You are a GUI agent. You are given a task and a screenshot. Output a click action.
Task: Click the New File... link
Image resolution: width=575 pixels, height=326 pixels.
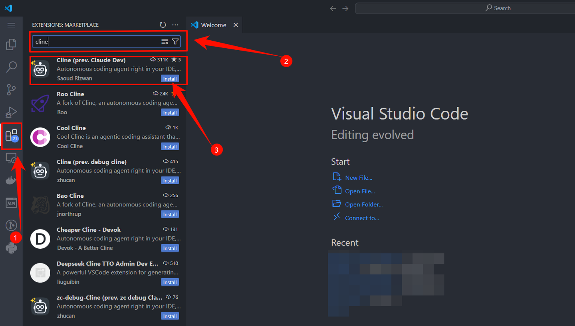coord(359,178)
